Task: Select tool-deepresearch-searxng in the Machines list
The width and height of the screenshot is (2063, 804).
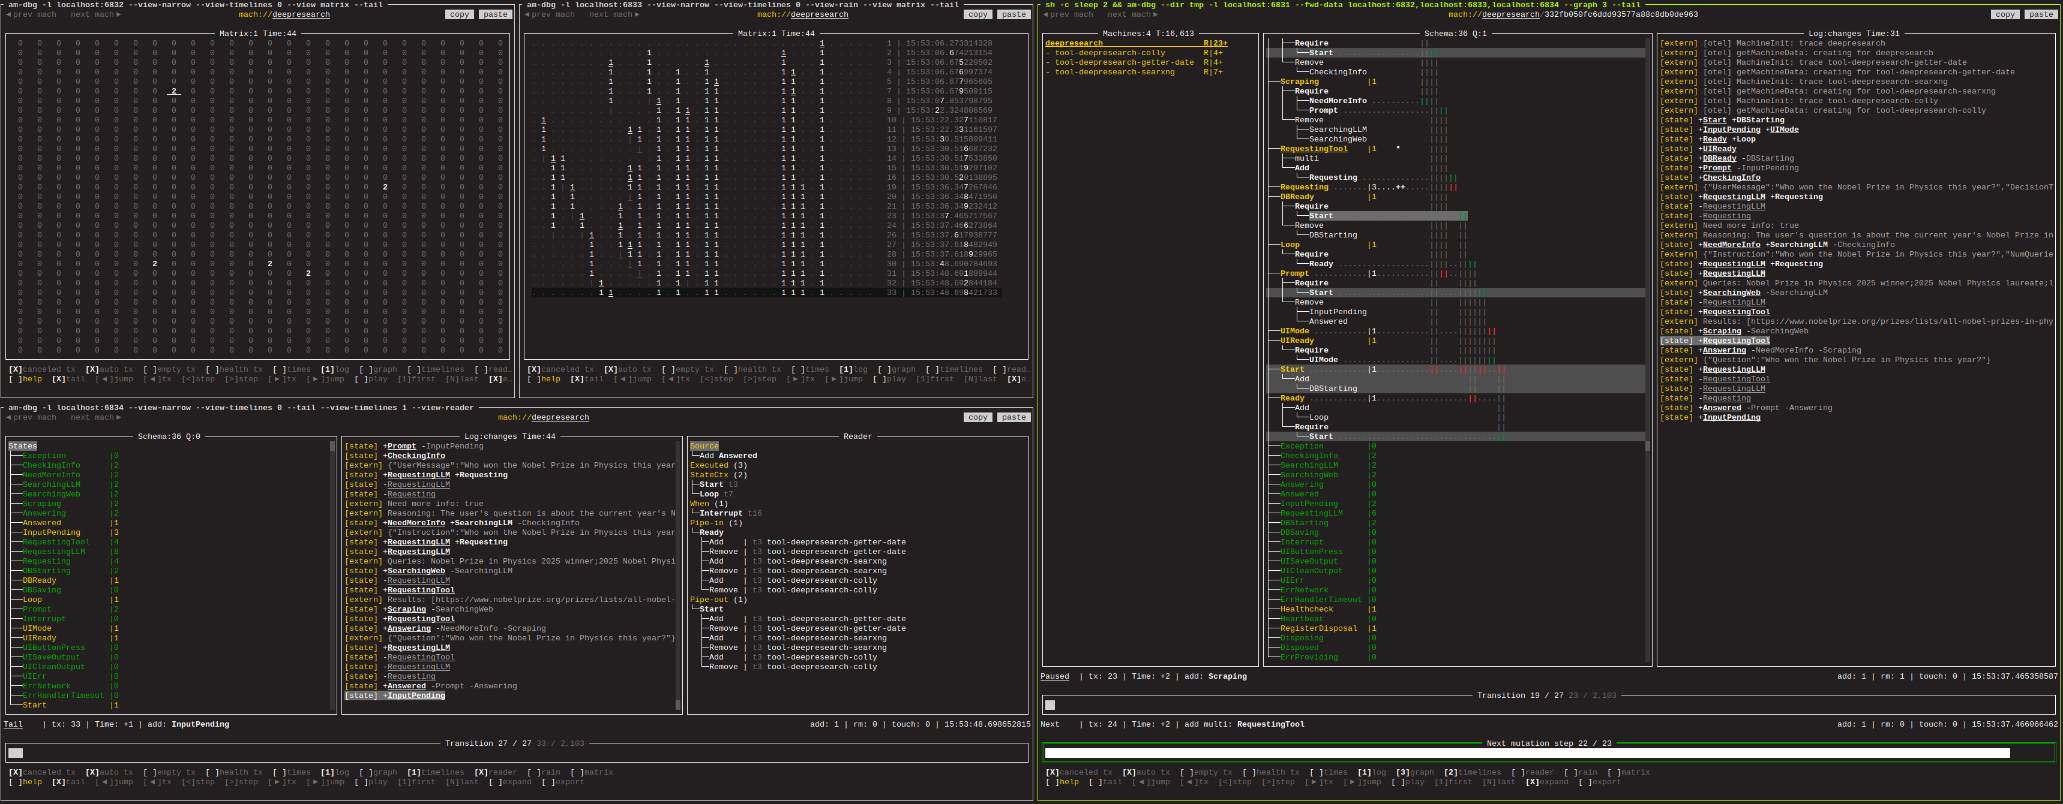Action: click(1114, 72)
